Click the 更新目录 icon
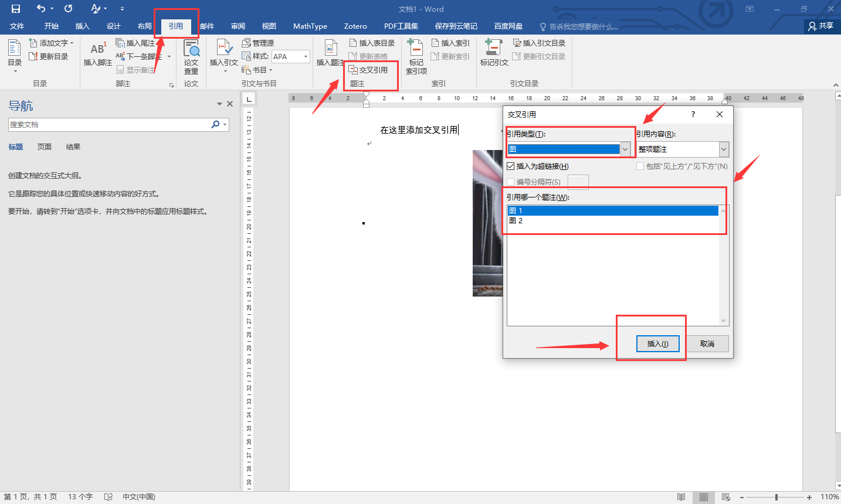Viewport: 841px width, 504px height. point(33,56)
